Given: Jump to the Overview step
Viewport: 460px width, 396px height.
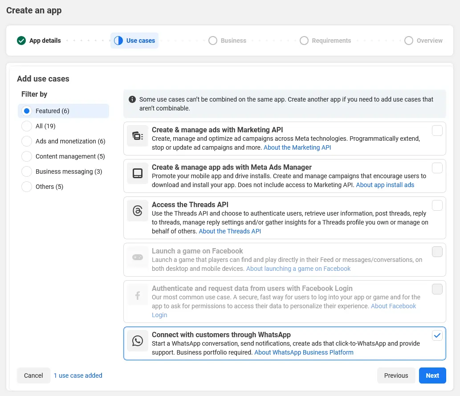Looking at the screenshot, I should 423,41.
